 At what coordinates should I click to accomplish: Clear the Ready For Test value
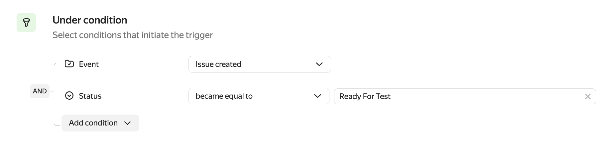pos(588,96)
